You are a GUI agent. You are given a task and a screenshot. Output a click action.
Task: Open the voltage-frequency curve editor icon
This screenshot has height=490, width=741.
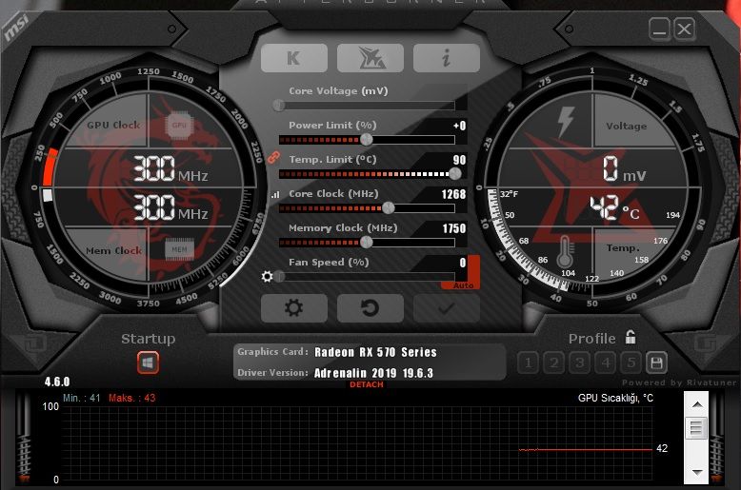pyautogui.click(x=275, y=194)
